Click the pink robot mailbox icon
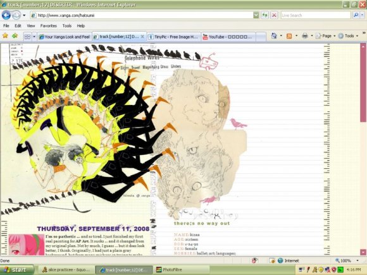The image size is (367, 275). [209, 61]
